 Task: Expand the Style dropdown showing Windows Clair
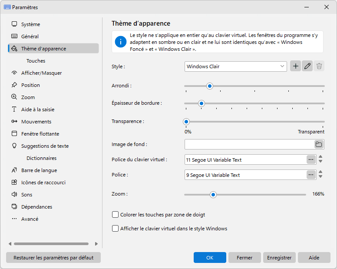click(x=235, y=66)
